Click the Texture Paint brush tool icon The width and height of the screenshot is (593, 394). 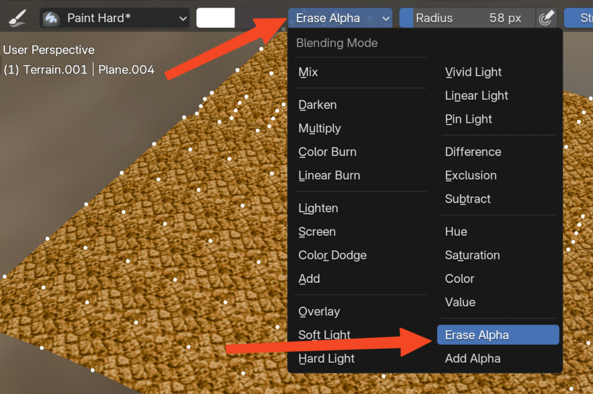tap(17, 18)
